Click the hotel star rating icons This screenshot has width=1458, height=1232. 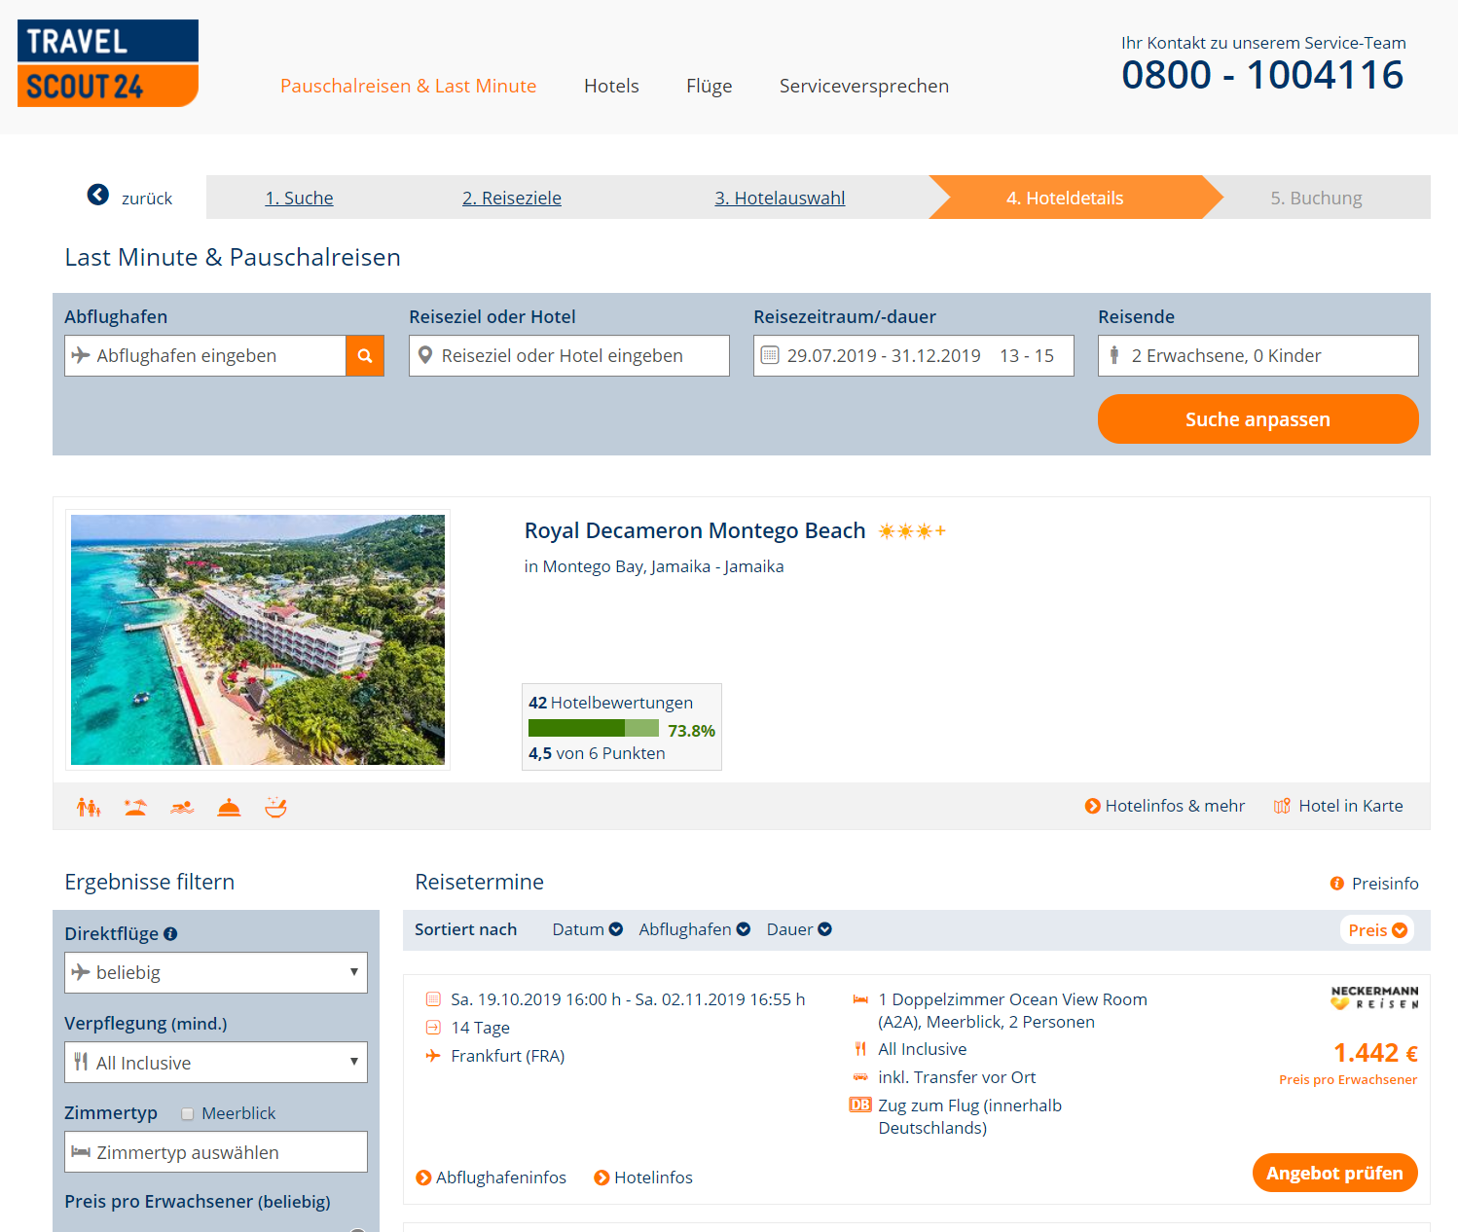point(912,531)
